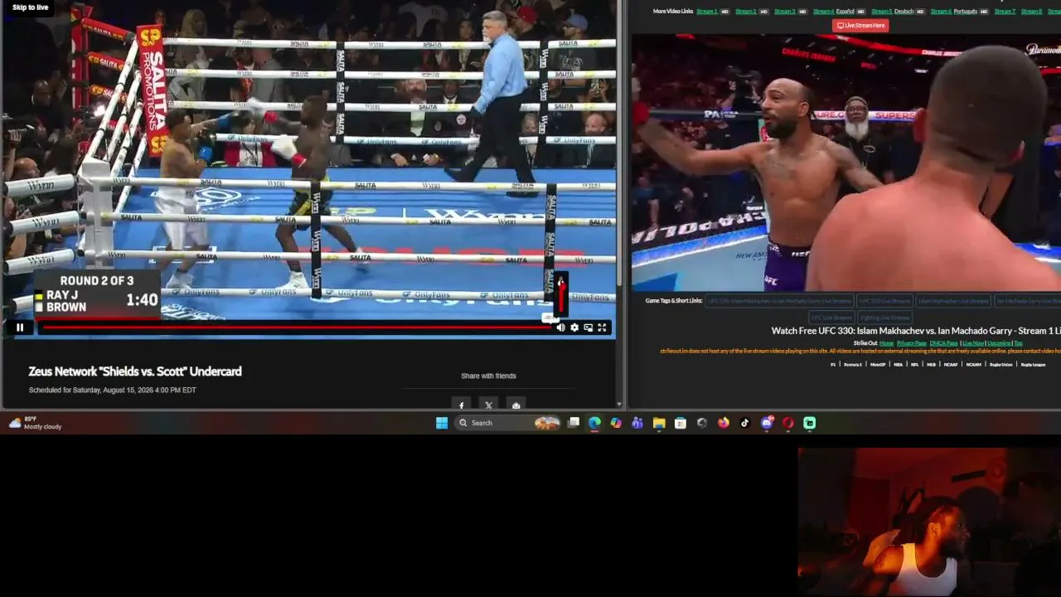The height and width of the screenshot is (597, 1061).
Task: Click the taskbar Search box
Action: click(x=508, y=423)
